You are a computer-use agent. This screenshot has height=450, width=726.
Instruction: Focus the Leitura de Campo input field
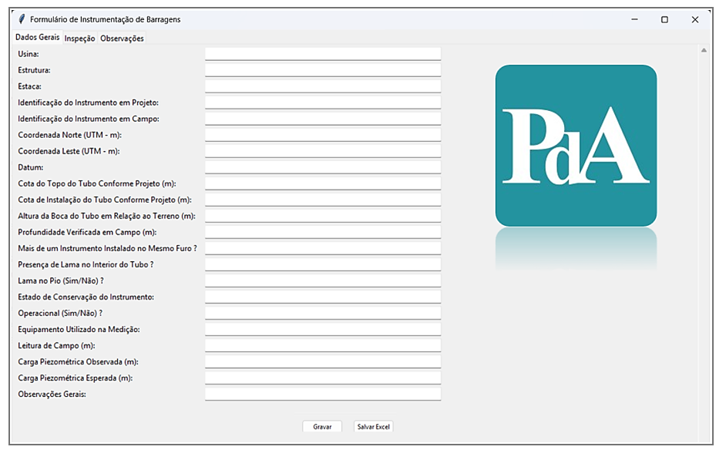[323, 345]
